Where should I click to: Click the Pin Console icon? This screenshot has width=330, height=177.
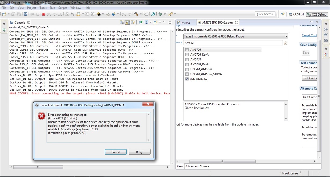click(141, 23)
